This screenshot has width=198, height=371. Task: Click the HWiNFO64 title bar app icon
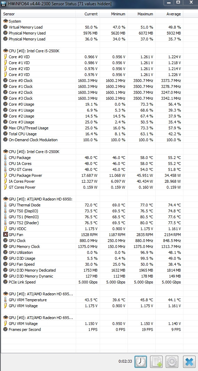[3, 4]
